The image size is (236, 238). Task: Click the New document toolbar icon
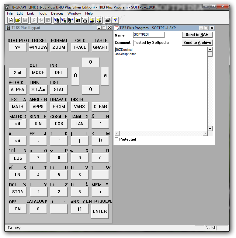click(11, 20)
